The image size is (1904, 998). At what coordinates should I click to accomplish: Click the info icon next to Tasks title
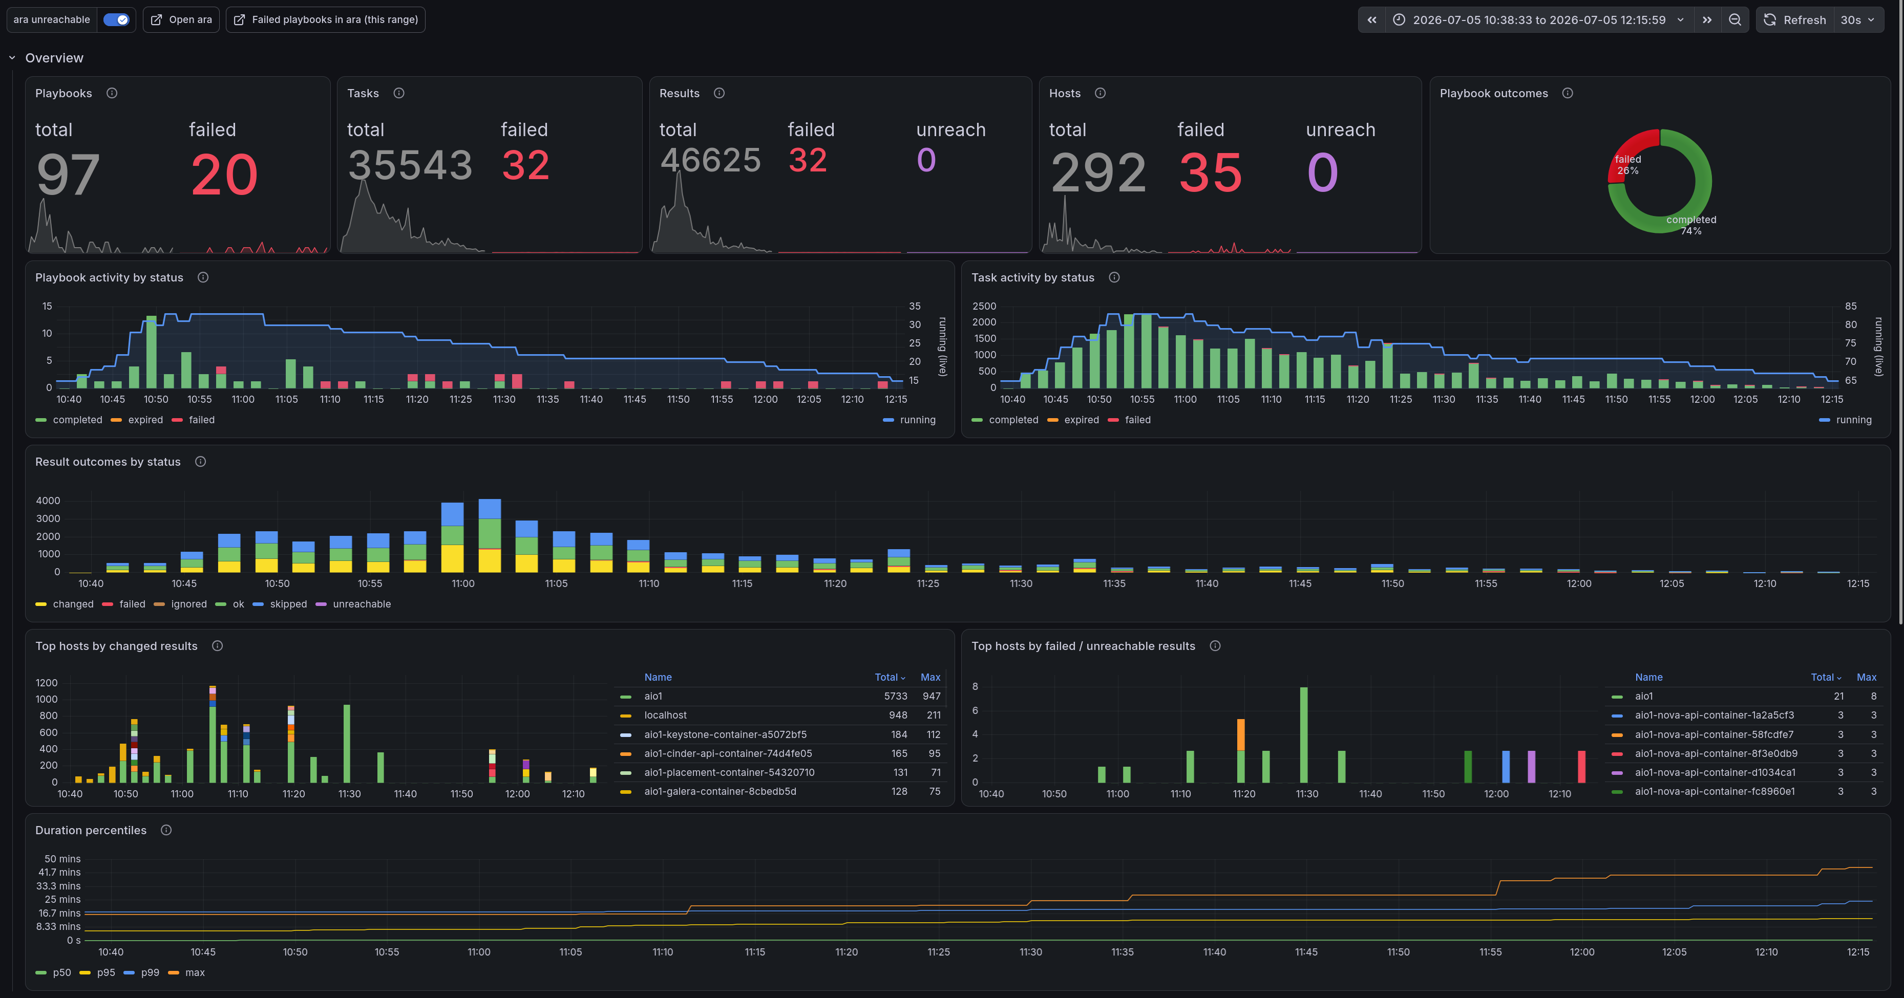(398, 93)
